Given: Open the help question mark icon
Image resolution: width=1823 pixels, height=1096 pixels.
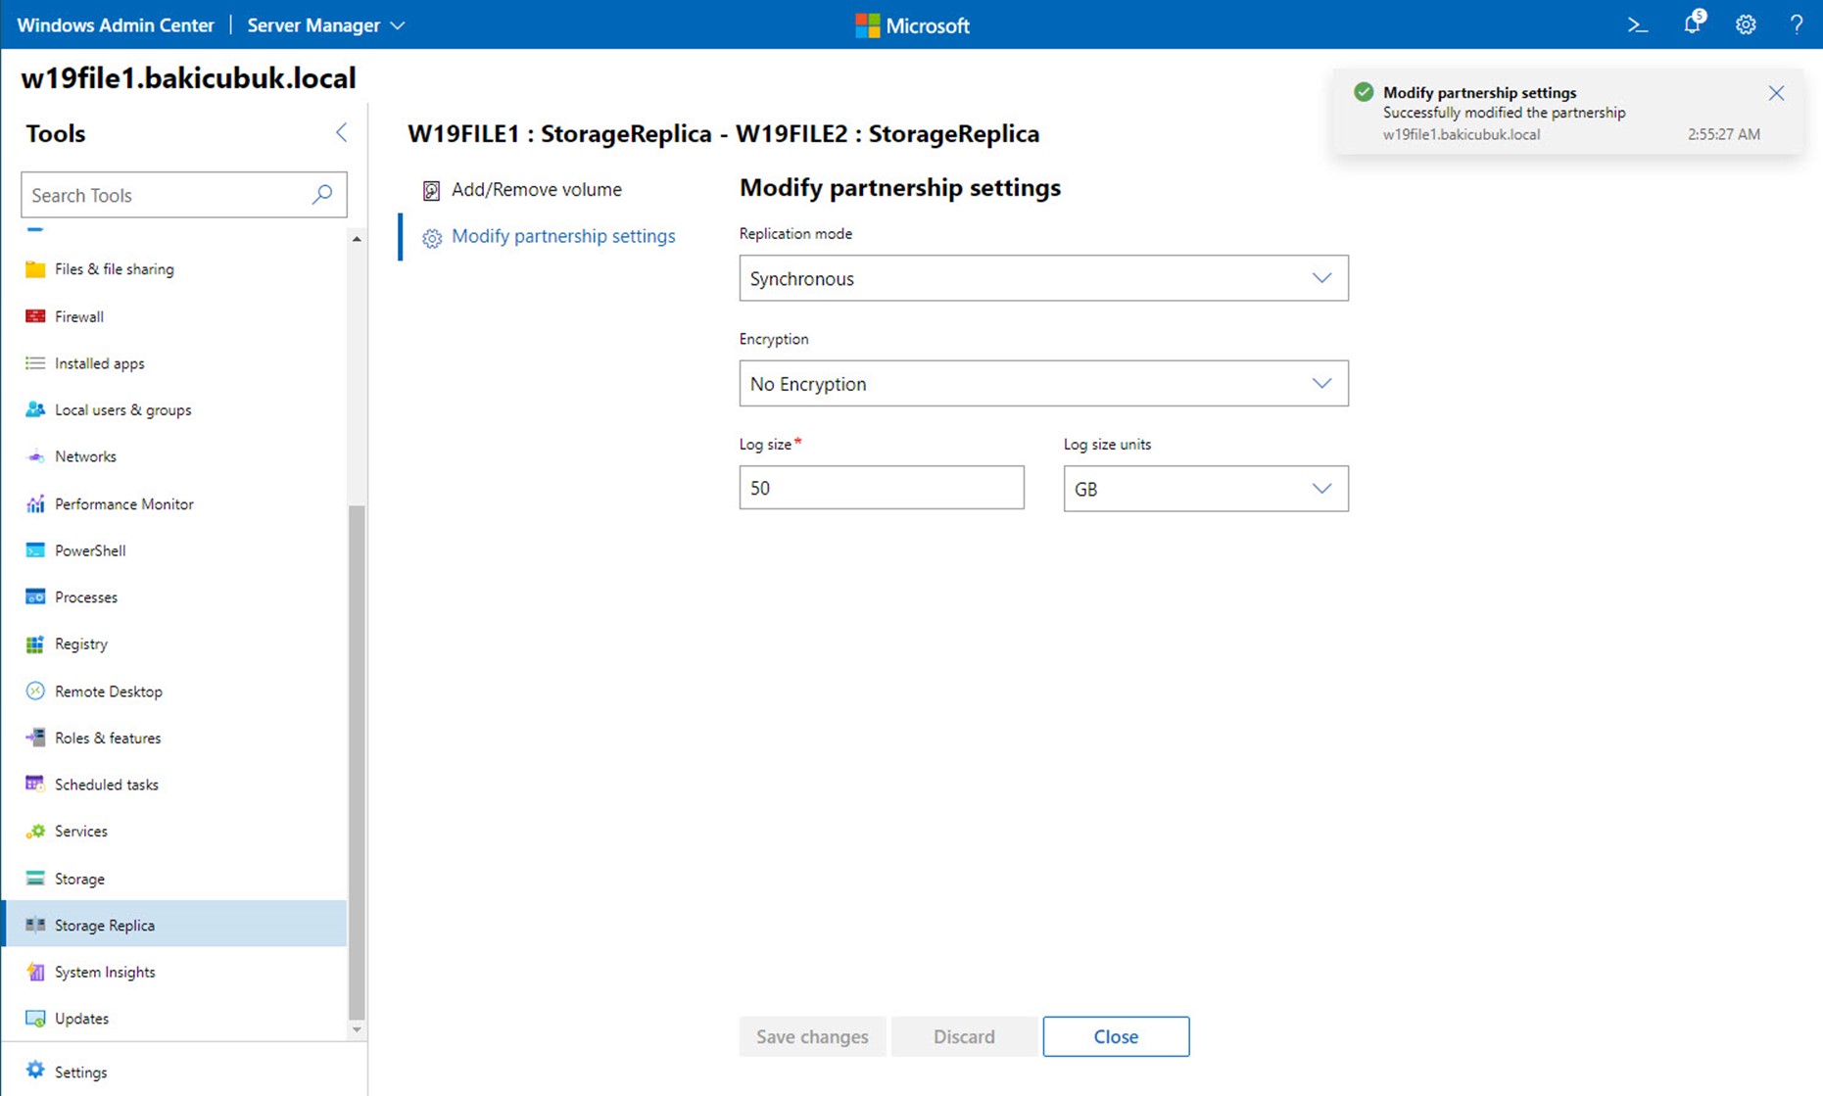Looking at the screenshot, I should coord(1797,25).
